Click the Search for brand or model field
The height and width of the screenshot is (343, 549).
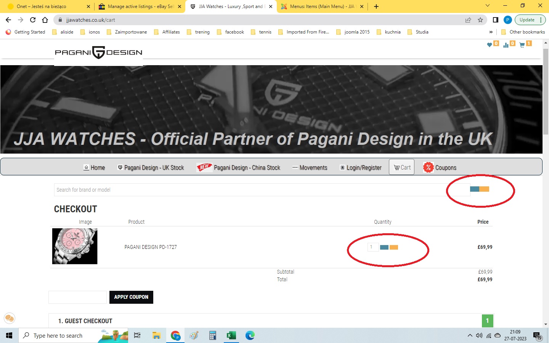[x=262, y=190]
